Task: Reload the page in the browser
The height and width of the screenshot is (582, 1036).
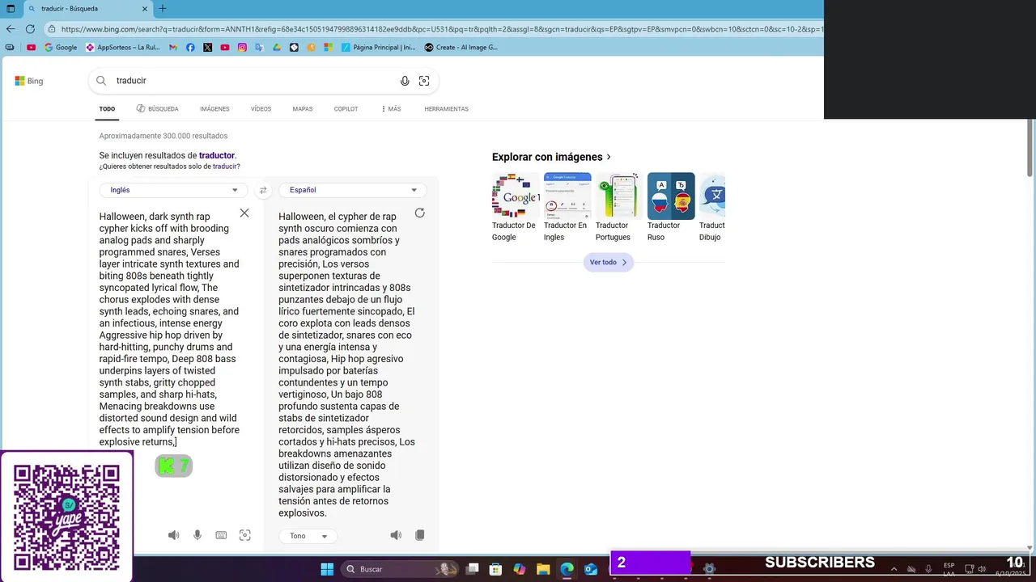Action: 30,28
